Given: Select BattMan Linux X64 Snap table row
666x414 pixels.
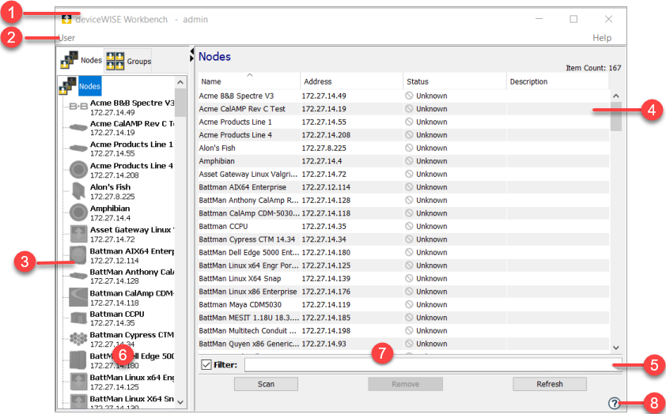Looking at the screenshot, I should click(x=403, y=278).
